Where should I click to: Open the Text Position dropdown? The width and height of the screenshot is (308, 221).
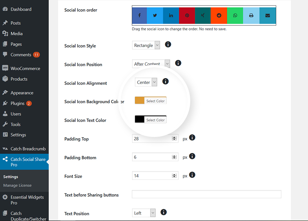[x=144, y=213]
